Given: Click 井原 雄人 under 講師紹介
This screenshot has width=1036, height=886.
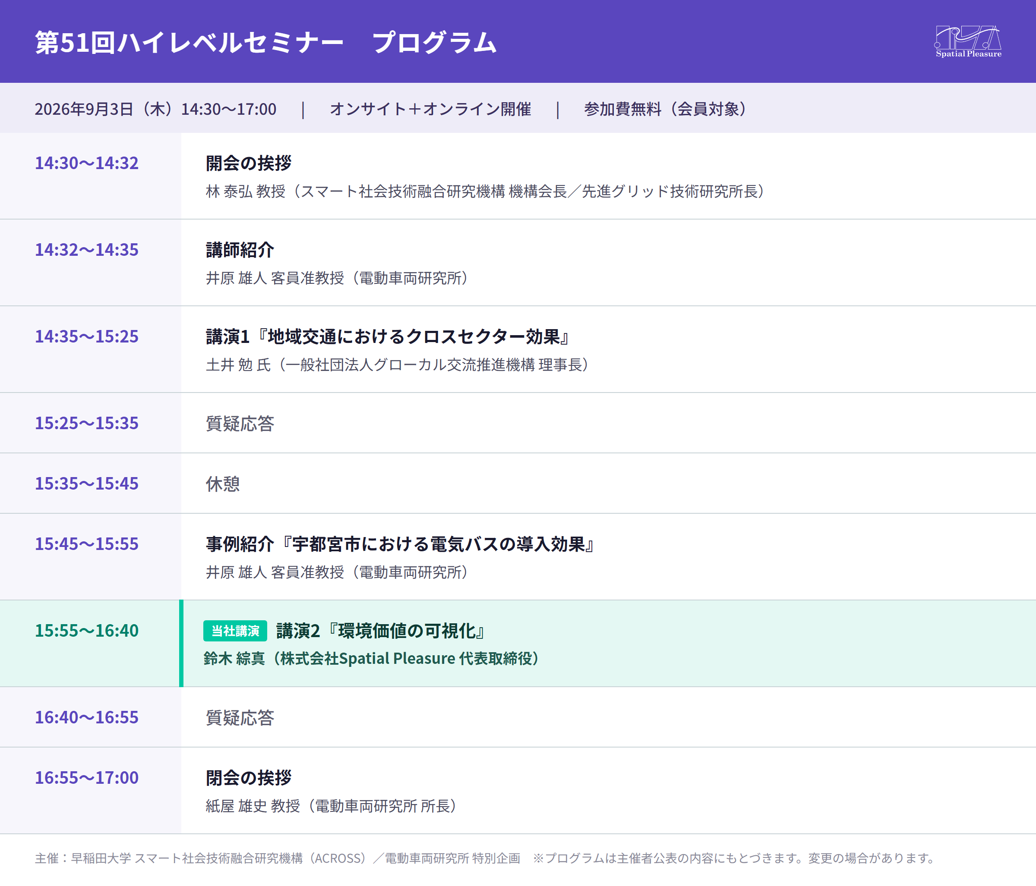Looking at the screenshot, I should point(337,278).
